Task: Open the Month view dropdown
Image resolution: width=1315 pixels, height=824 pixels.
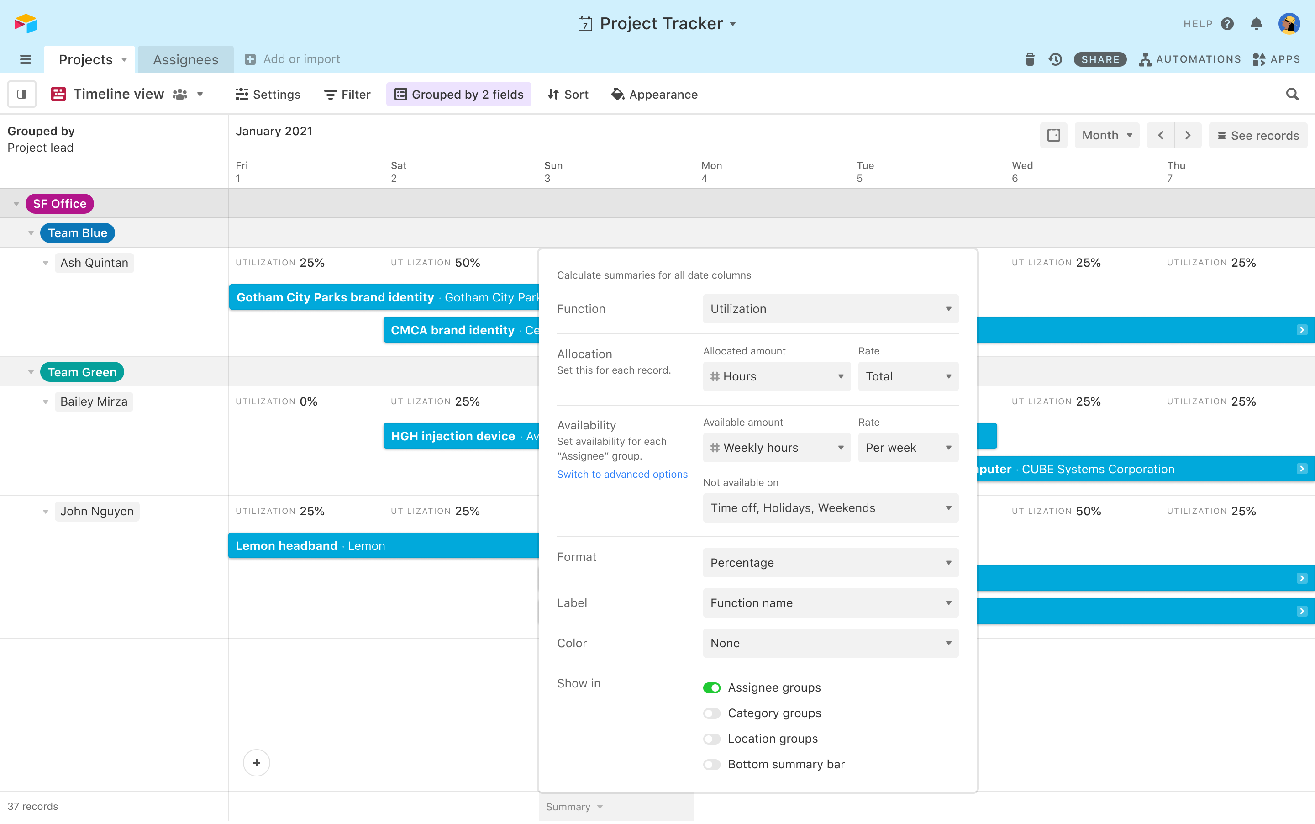Action: (1106, 135)
